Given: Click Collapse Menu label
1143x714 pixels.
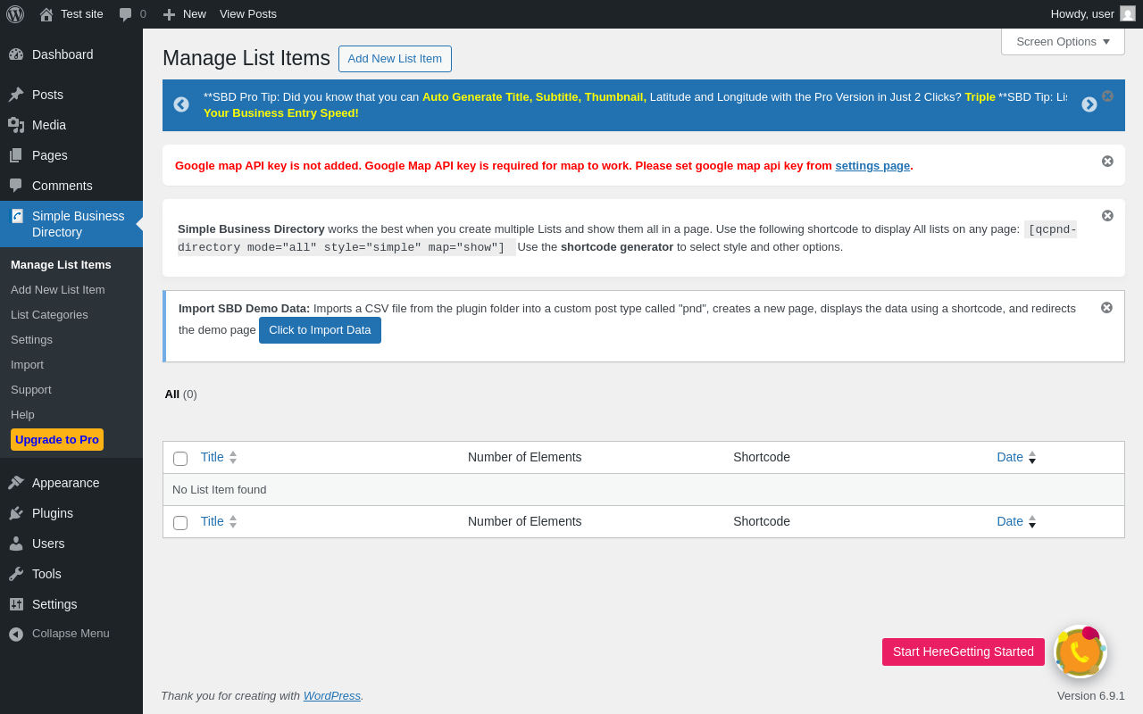Looking at the screenshot, I should coord(71,633).
